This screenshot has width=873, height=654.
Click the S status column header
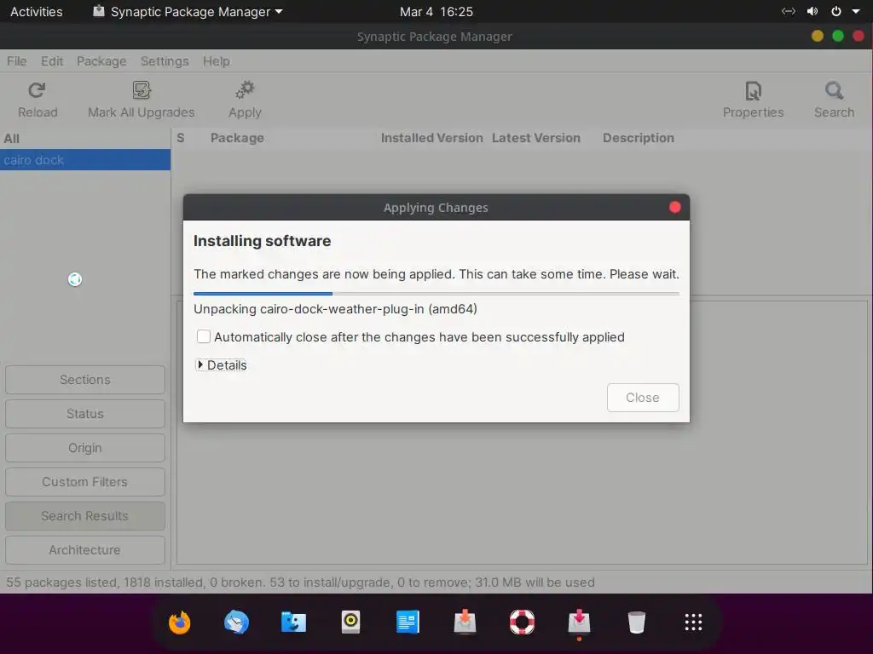pos(181,138)
